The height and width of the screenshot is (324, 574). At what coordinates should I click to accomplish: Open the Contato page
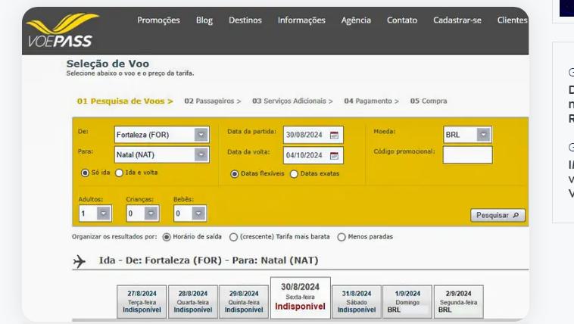click(x=401, y=20)
